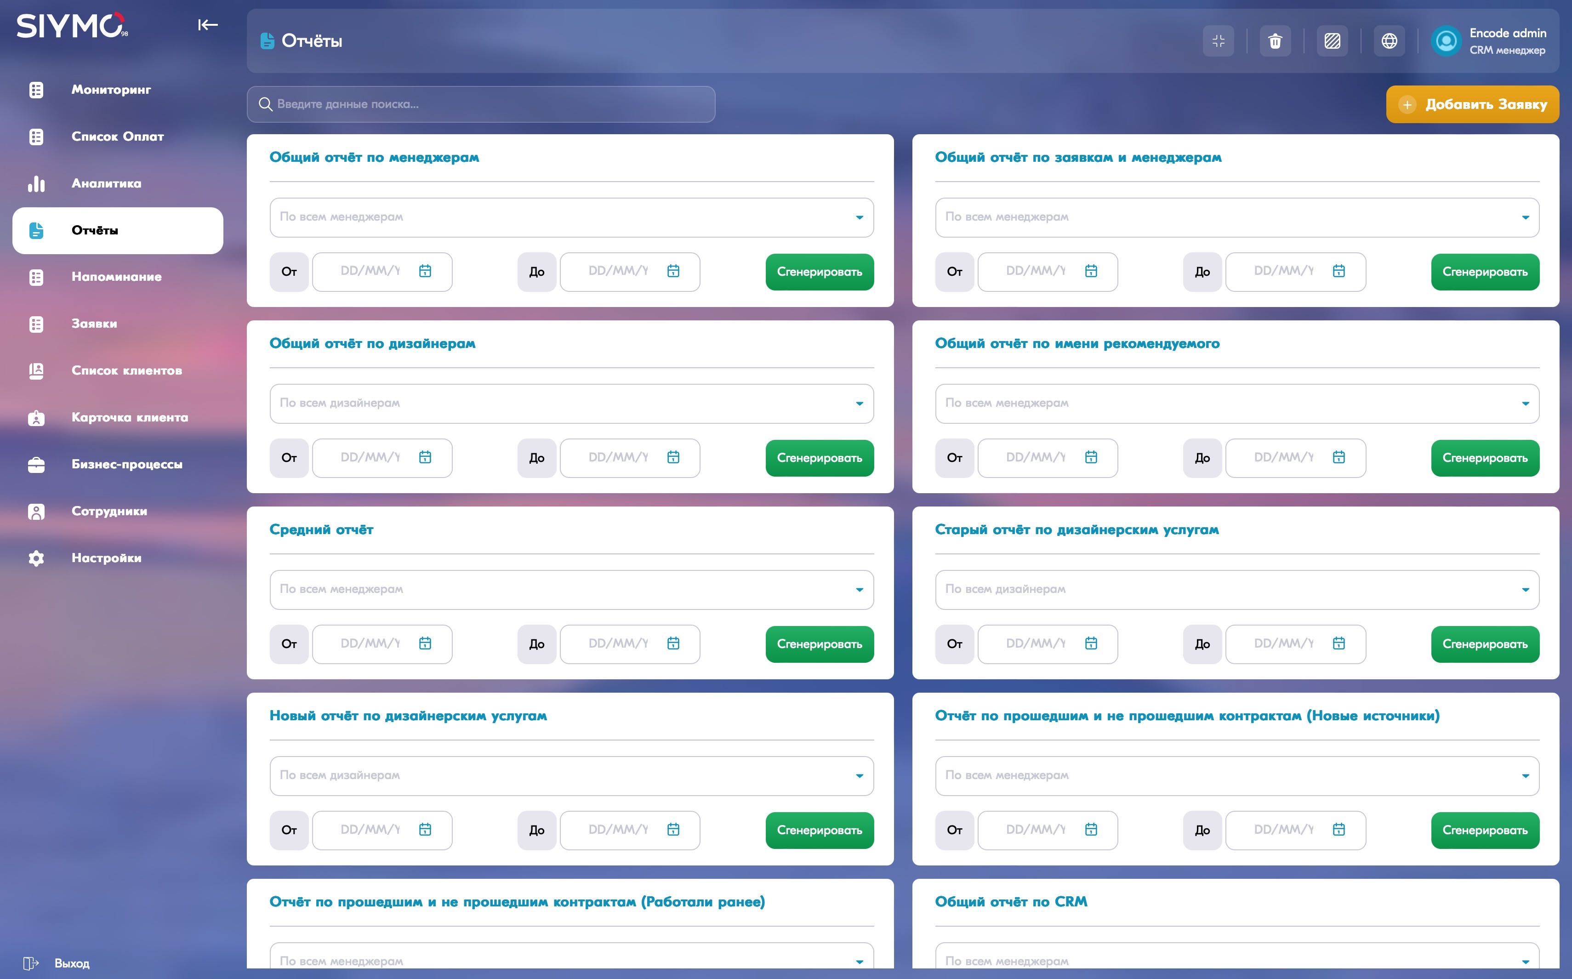Click the Сотрудники person icon
Viewport: 1572px width, 979px height.
[36, 512]
